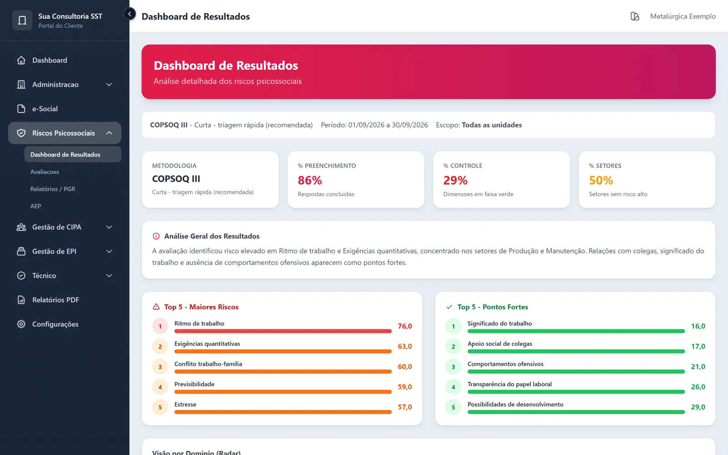Open the Dashboard de Resultados submenu item
The image size is (728, 455).
click(x=73, y=154)
